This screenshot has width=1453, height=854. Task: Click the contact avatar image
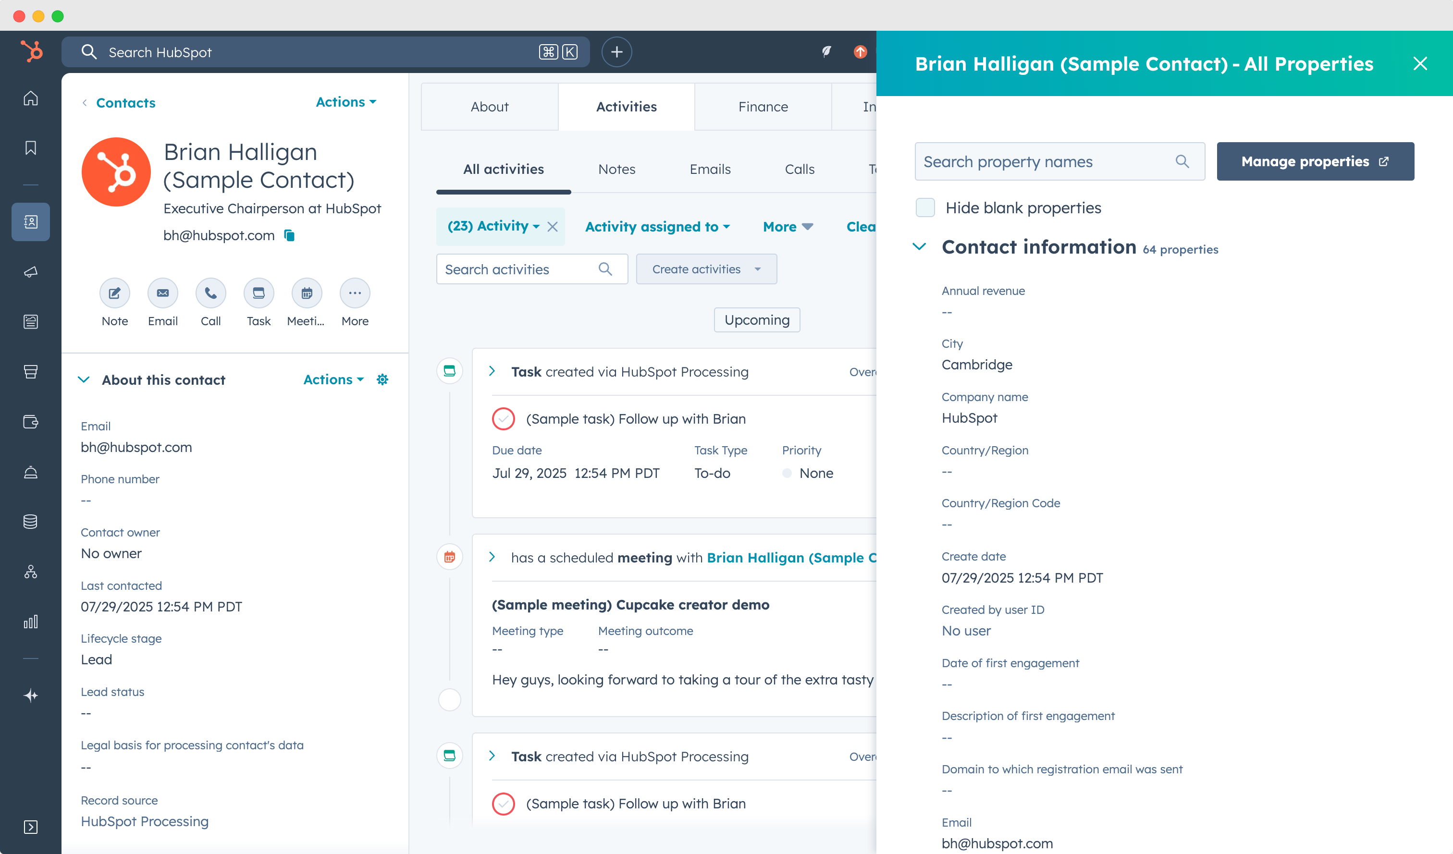pyautogui.click(x=116, y=172)
